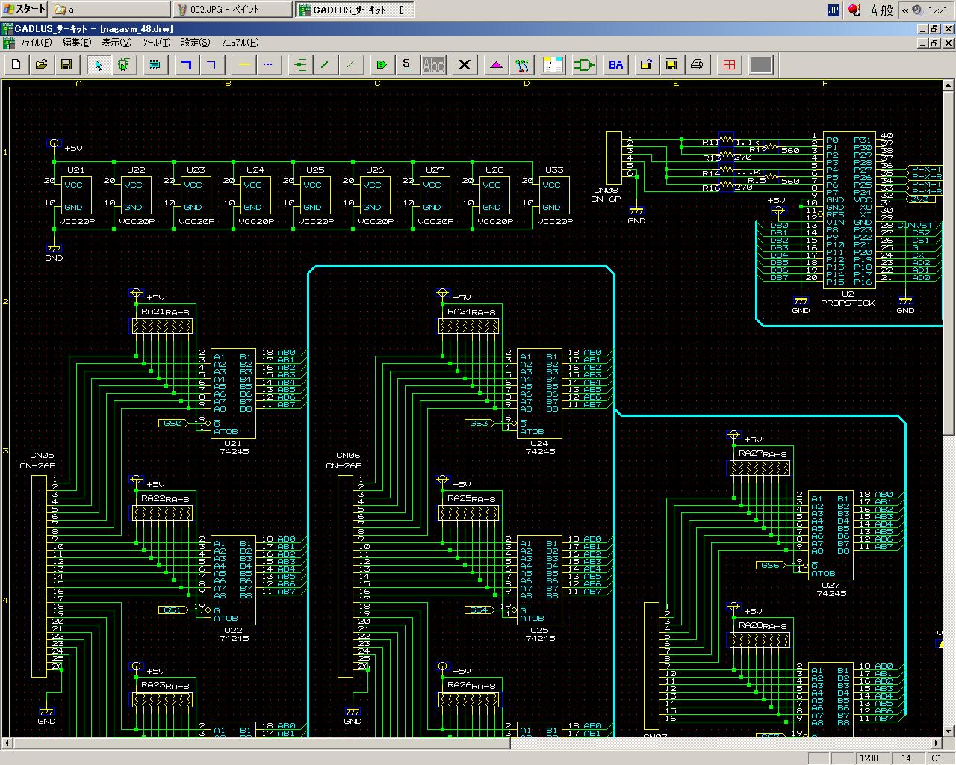
Task: Create a new drawing with New file icon
Action: coord(16,65)
